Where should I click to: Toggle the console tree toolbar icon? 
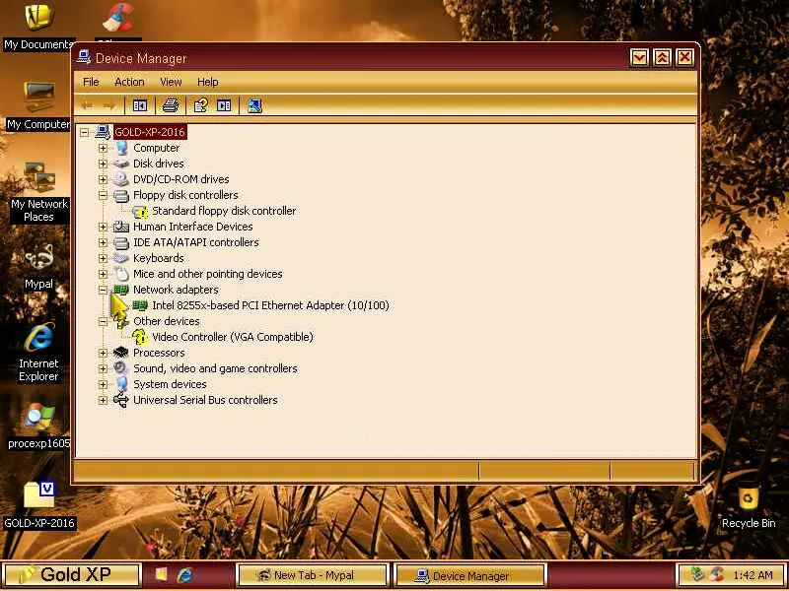click(140, 105)
